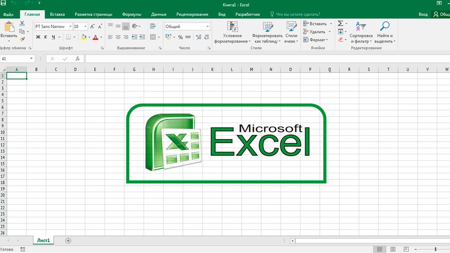Switch to the Формулы tab
The width and height of the screenshot is (450, 253).
[x=131, y=14]
